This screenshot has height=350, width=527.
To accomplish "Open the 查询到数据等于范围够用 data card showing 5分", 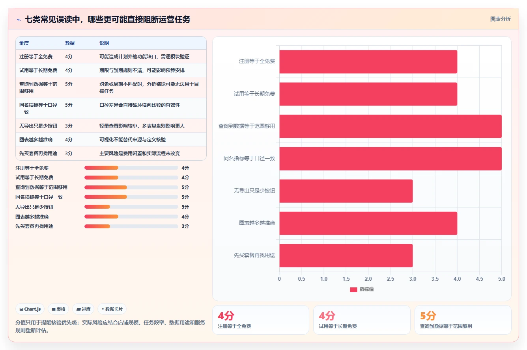I will (463, 320).
